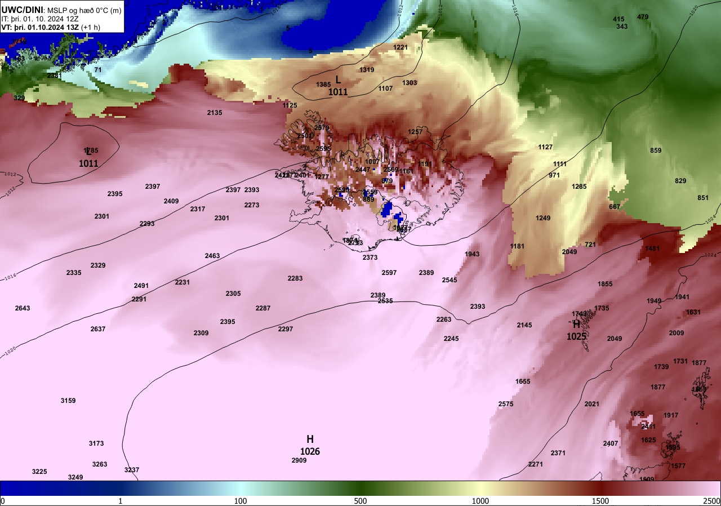Click the 1917 height value
The height and width of the screenshot is (506, 721).
671,415
